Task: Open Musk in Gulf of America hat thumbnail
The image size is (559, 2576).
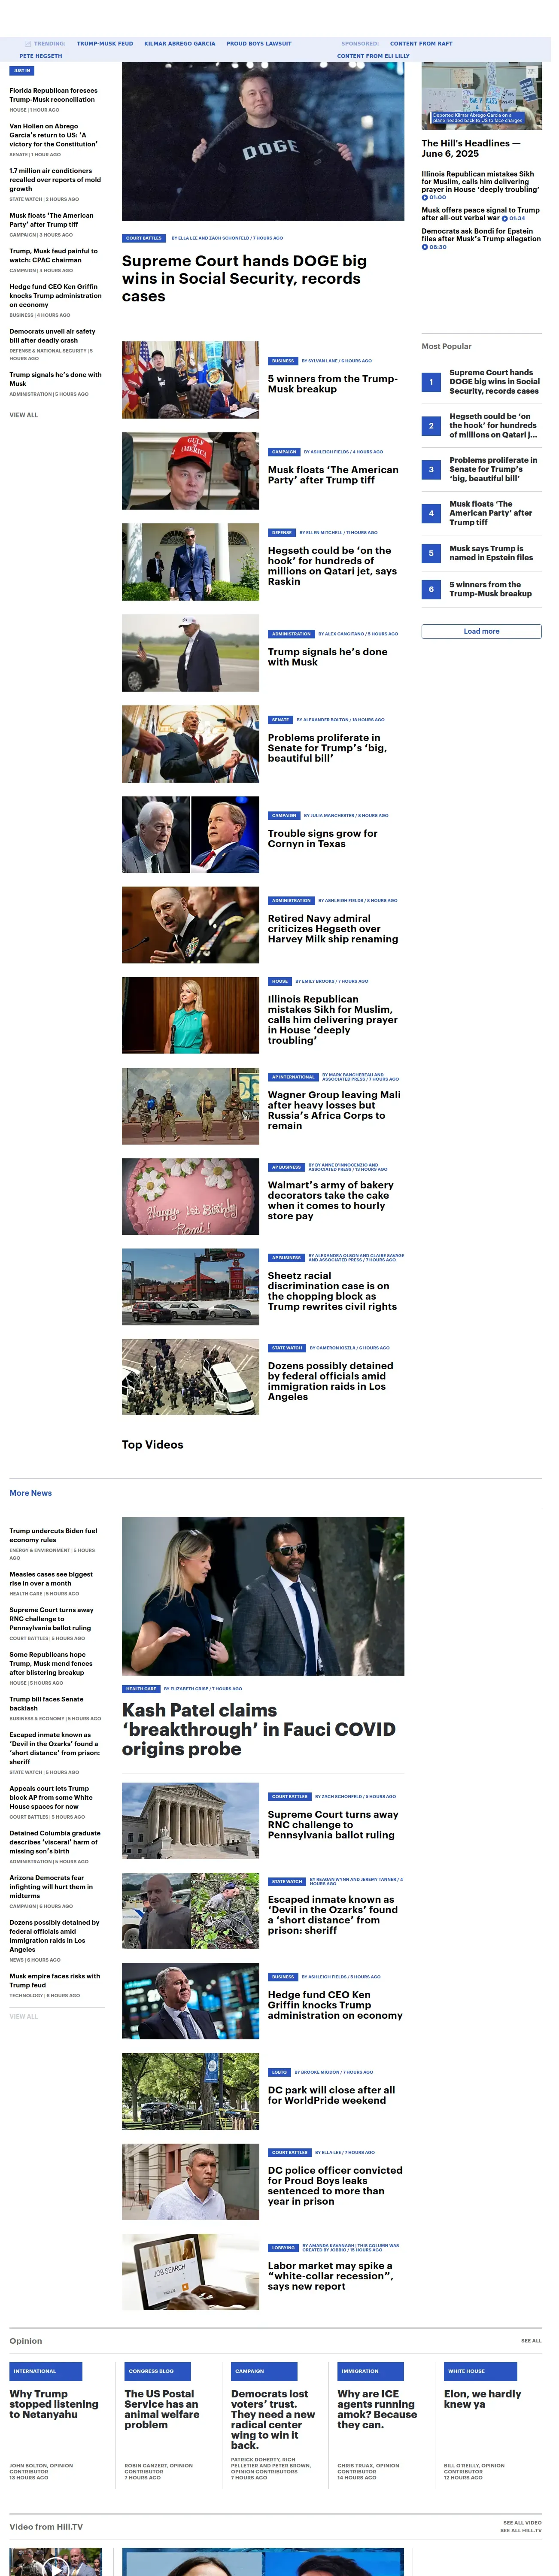Action: [x=191, y=471]
